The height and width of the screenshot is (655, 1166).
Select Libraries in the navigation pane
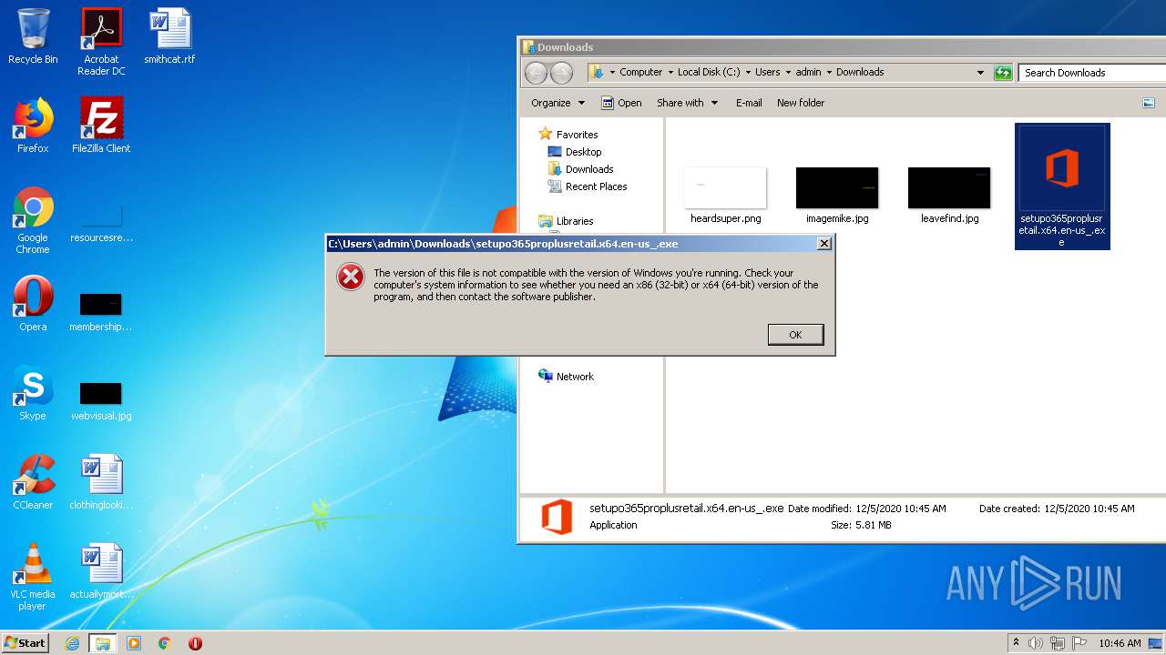[x=566, y=221]
